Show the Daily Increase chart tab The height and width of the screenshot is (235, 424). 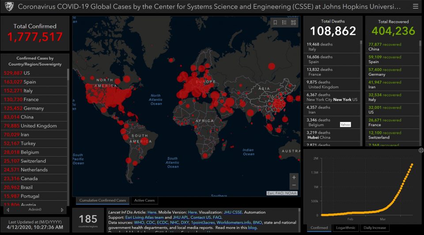pos(375,228)
